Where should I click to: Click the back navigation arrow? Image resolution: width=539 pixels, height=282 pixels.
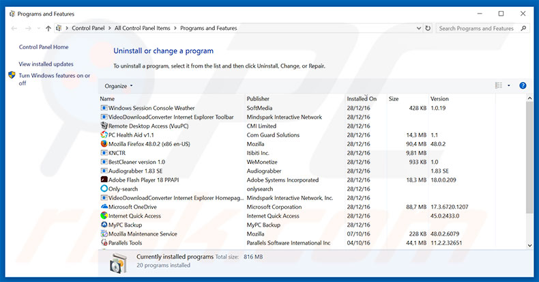(14, 28)
